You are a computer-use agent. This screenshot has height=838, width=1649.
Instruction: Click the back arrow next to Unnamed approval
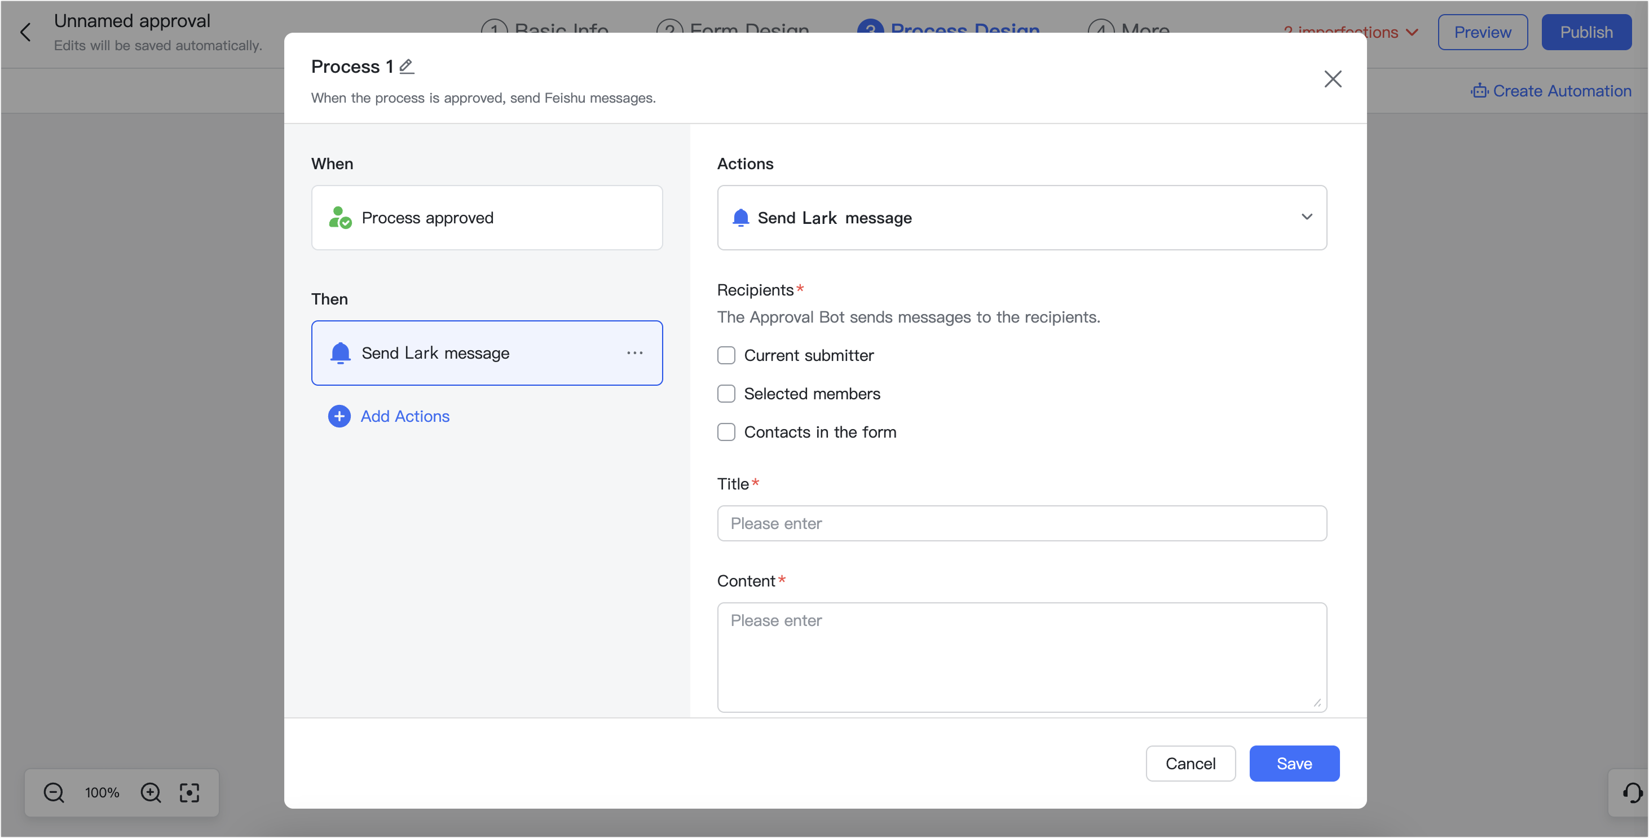(25, 32)
